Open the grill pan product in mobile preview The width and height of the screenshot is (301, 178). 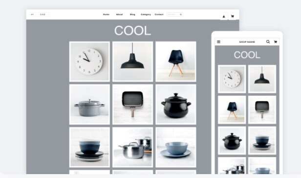tap(262, 110)
